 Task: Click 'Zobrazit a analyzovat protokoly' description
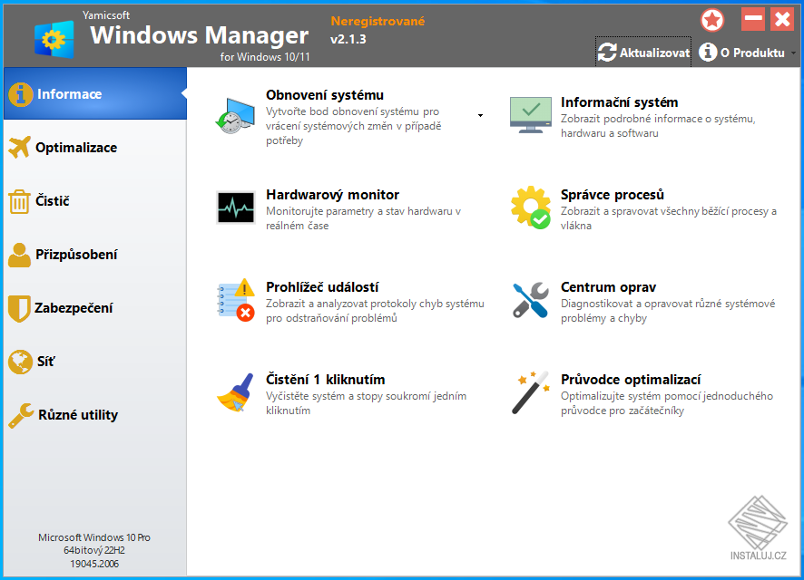375,311
